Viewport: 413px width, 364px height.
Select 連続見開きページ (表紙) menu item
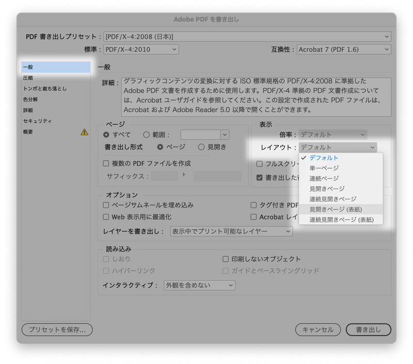coord(341,219)
